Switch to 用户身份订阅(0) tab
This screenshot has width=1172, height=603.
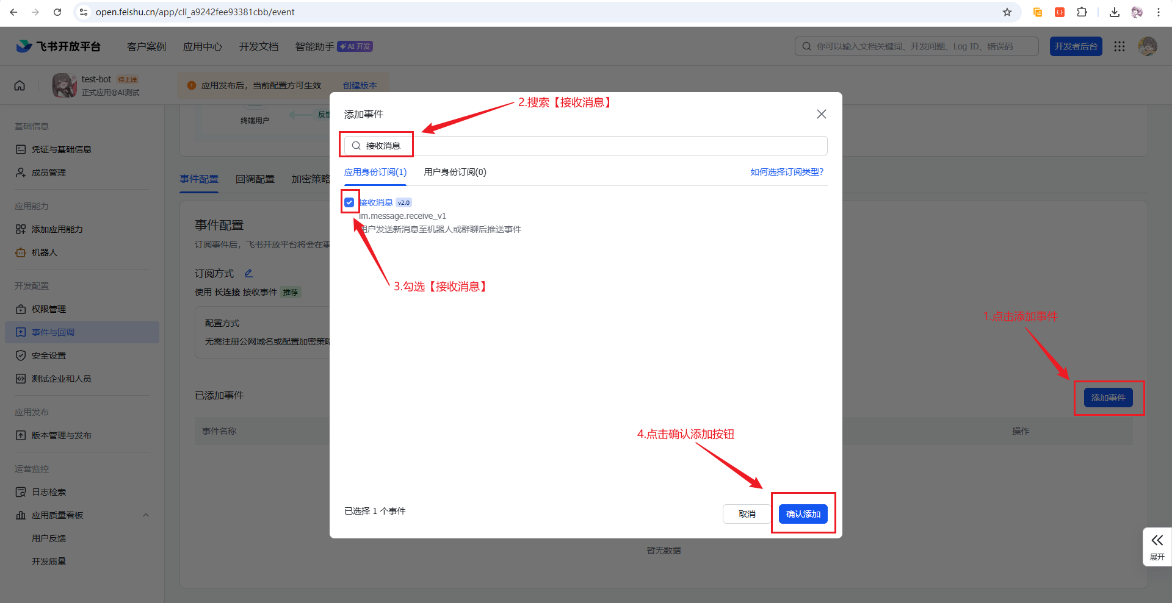click(x=455, y=172)
